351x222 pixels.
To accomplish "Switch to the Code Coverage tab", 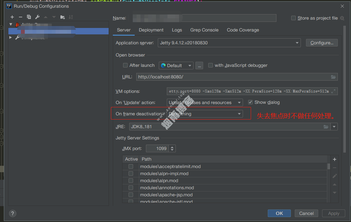I will [243, 30].
